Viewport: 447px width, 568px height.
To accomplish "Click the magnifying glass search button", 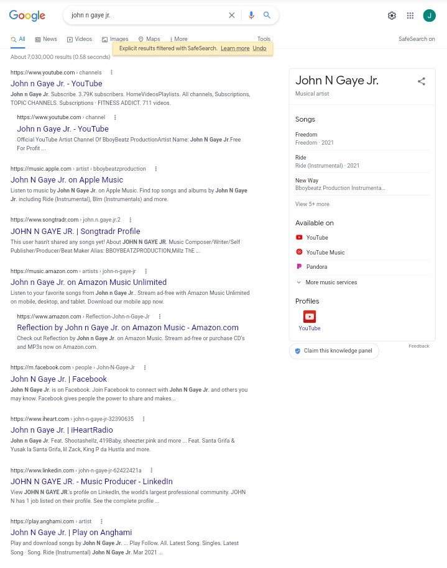I will pos(267,15).
